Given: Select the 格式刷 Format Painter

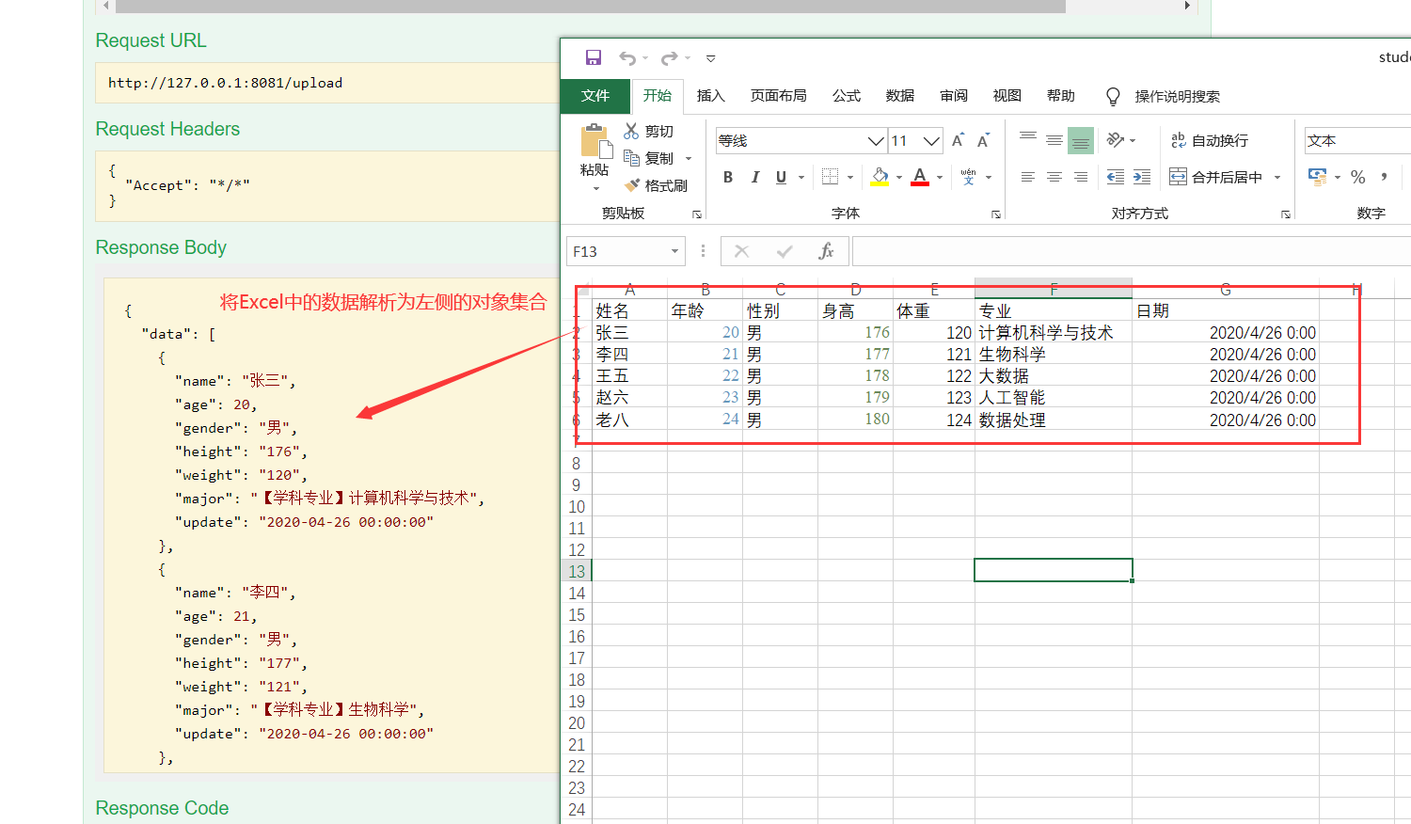Looking at the screenshot, I should [x=656, y=185].
